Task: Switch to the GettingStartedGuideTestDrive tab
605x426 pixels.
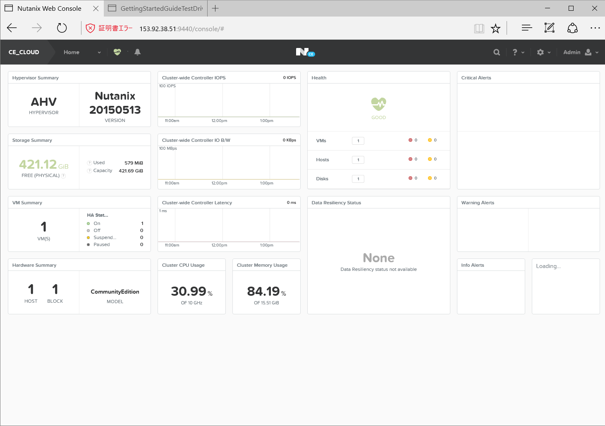Action: tap(155, 8)
